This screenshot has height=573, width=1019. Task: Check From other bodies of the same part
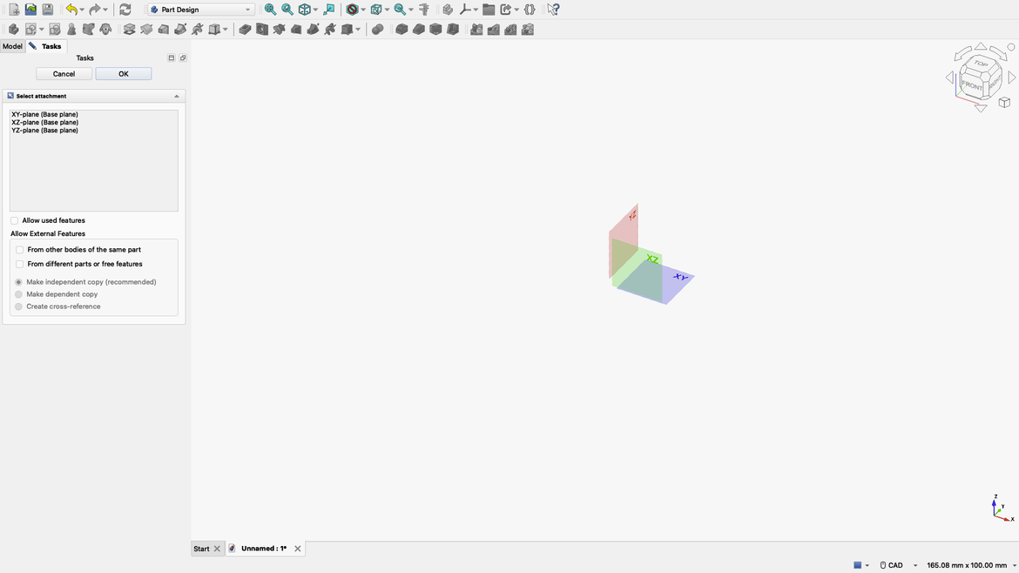19,249
